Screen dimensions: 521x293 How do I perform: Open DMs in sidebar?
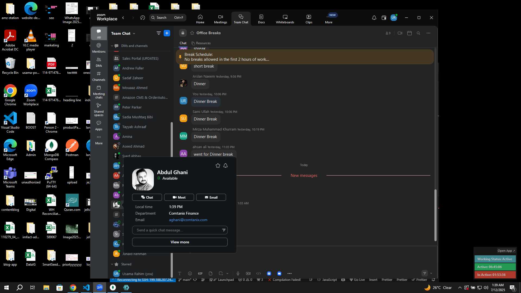tap(99, 62)
